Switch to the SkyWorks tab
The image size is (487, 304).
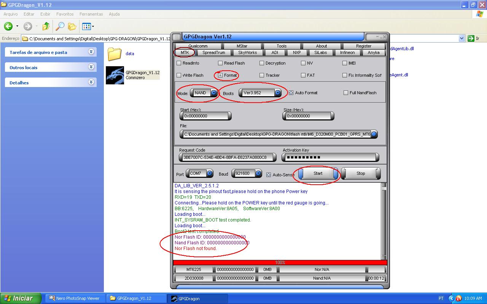pos(247,52)
